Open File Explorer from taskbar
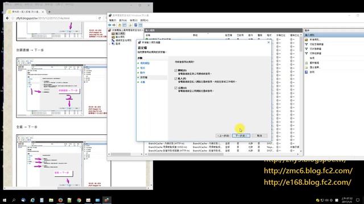The image size is (364, 204). (x=51, y=200)
